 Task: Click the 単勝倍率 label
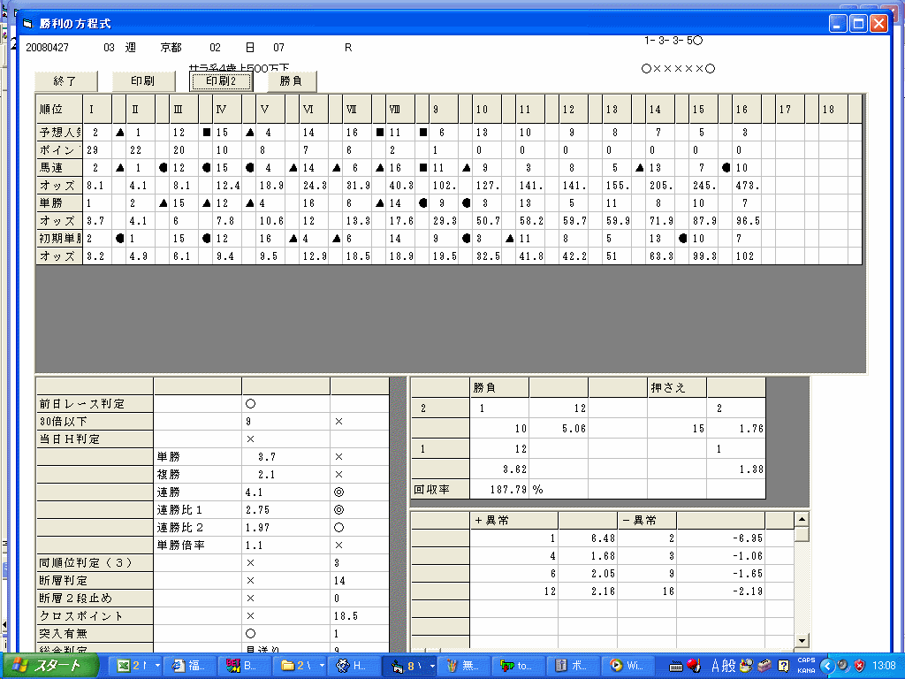pyautogui.click(x=197, y=545)
